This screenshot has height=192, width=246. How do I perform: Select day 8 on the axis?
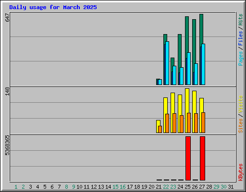66,187
